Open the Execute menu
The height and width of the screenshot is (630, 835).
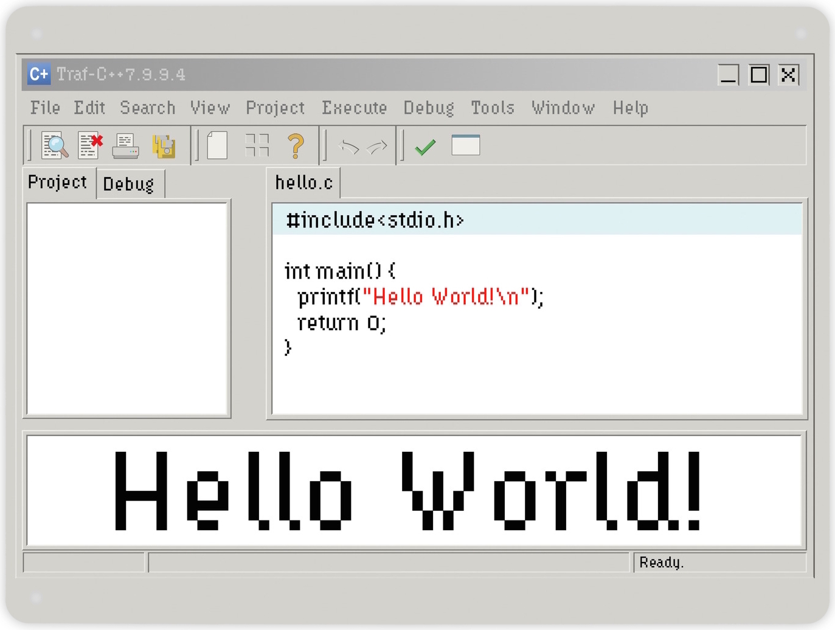click(355, 108)
